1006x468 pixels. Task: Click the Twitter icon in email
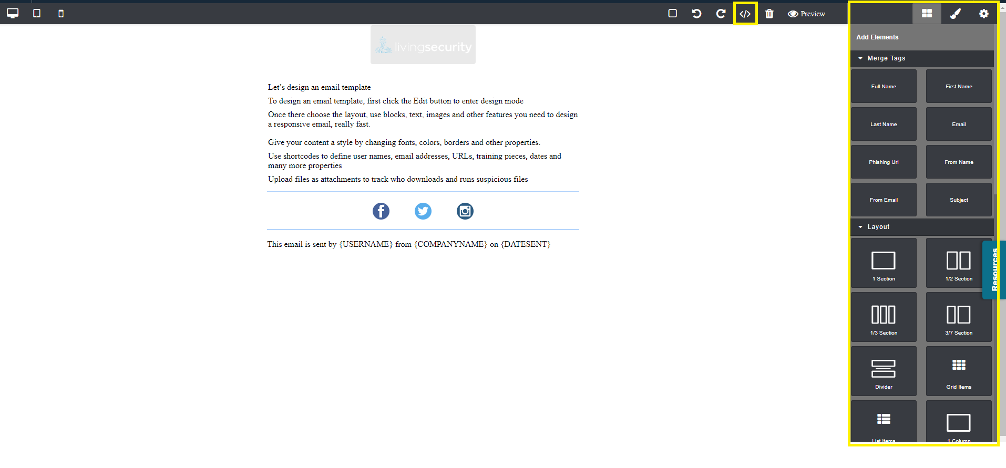click(423, 211)
